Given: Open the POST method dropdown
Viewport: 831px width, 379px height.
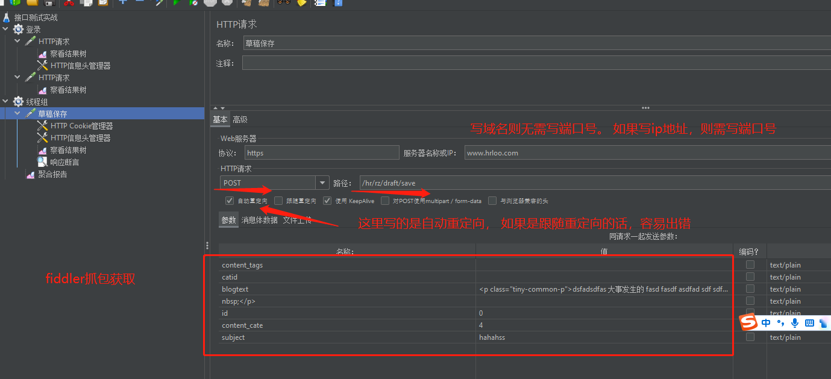Looking at the screenshot, I should point(322,183).
